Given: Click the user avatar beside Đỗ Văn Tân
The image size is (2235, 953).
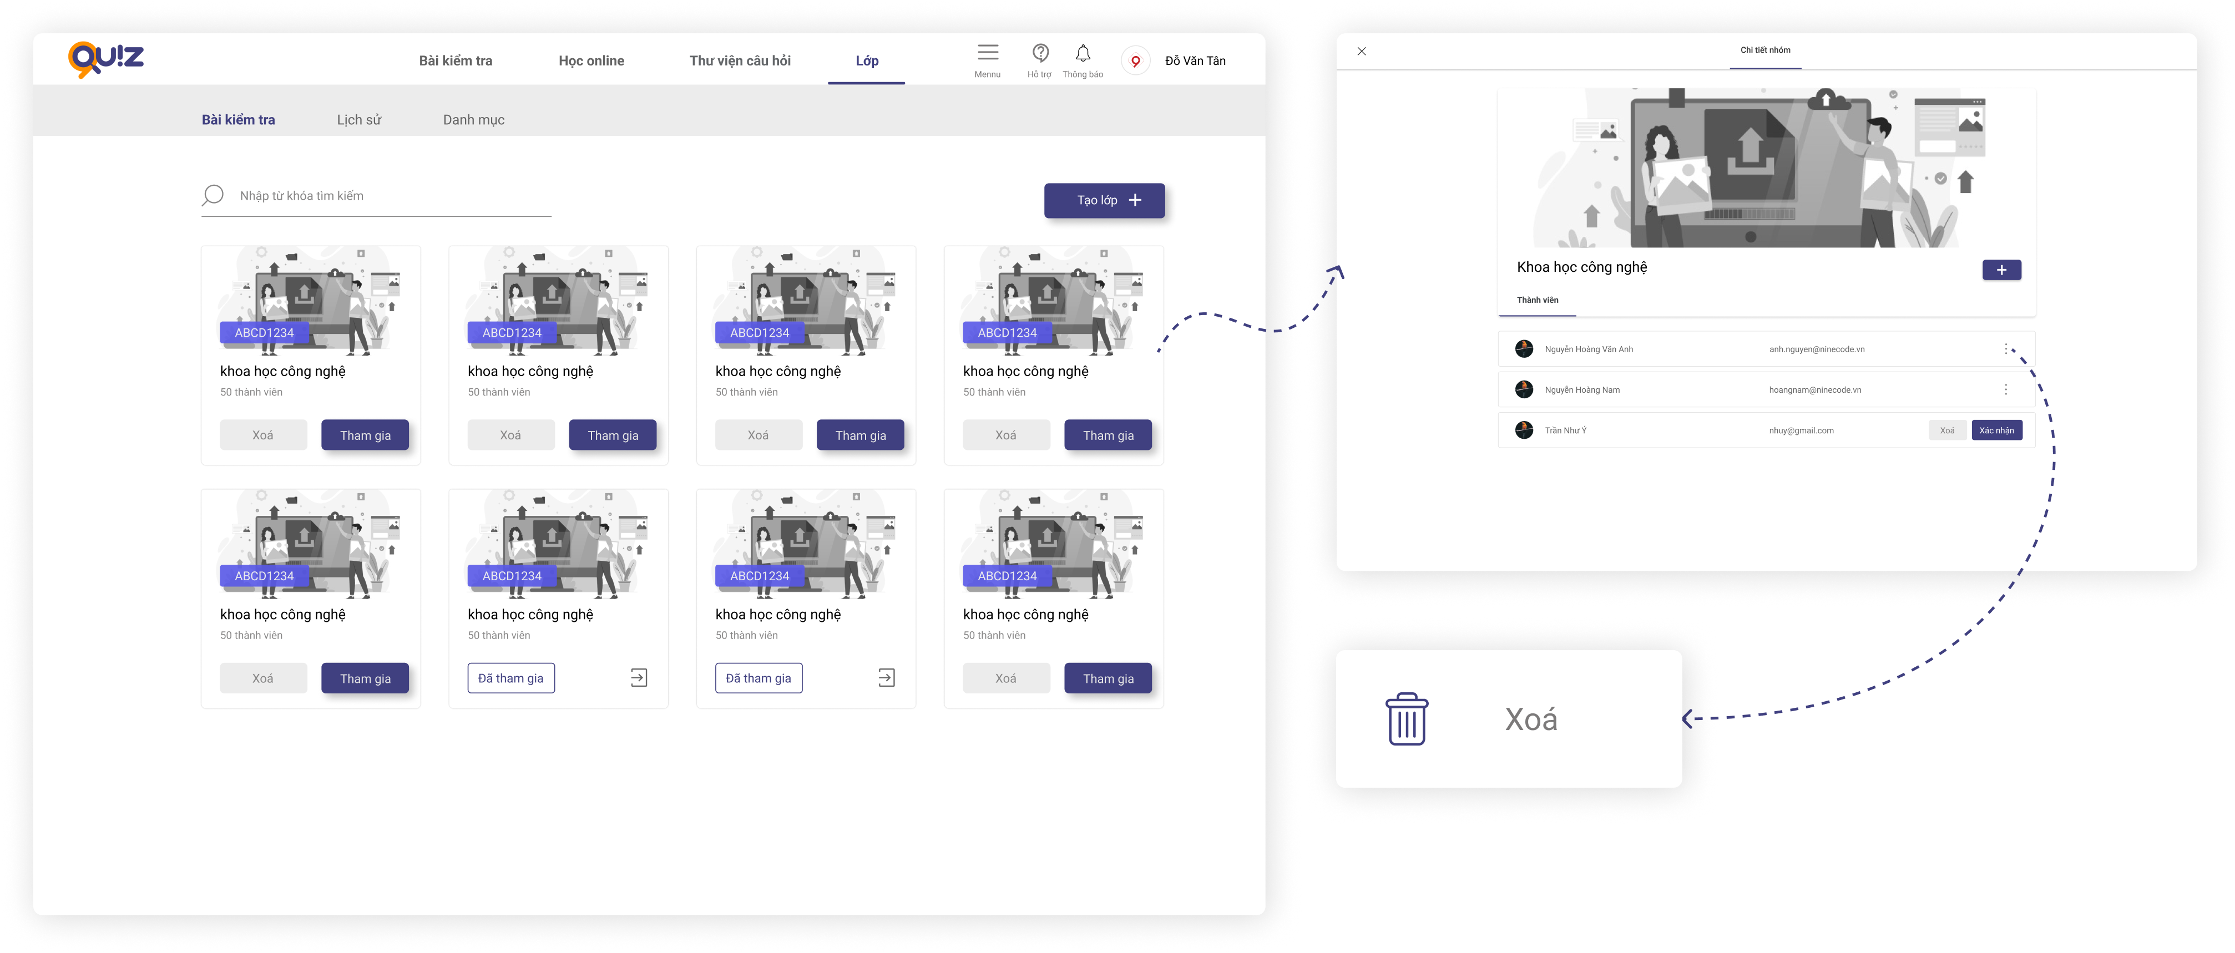Looking at the screenshot, I should coord(1135,60).
